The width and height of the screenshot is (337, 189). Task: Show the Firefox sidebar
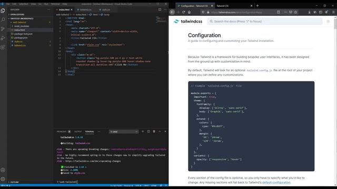point(321,12)
